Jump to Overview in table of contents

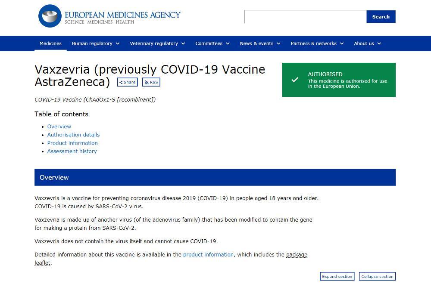[x=59, y=127]
